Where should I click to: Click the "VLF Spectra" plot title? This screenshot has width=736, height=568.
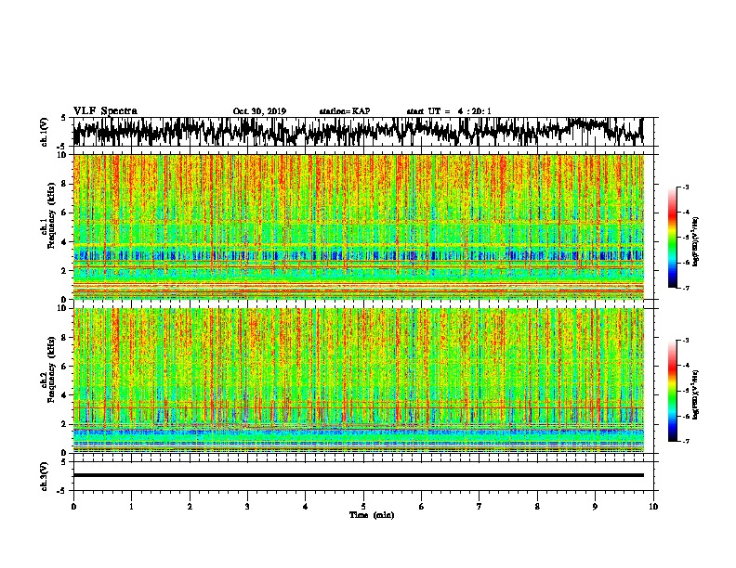[x=105, y=111]
